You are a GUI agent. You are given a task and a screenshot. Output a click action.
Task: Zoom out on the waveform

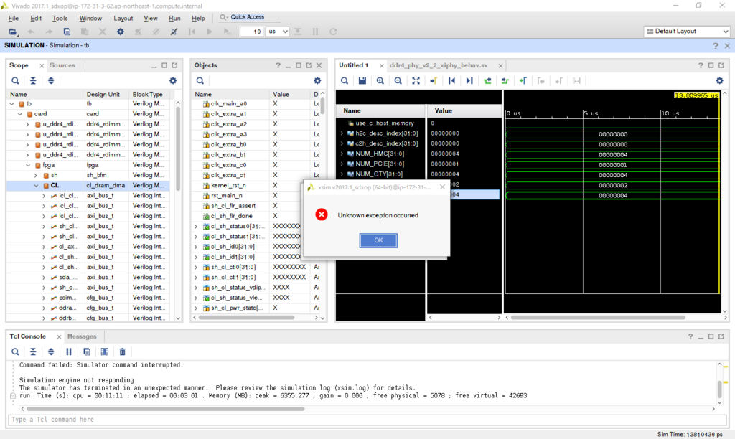pyautogui.click(x=398, y=80)
